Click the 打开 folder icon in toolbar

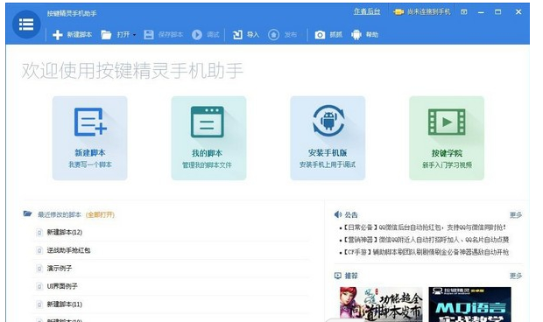(106, 35)
